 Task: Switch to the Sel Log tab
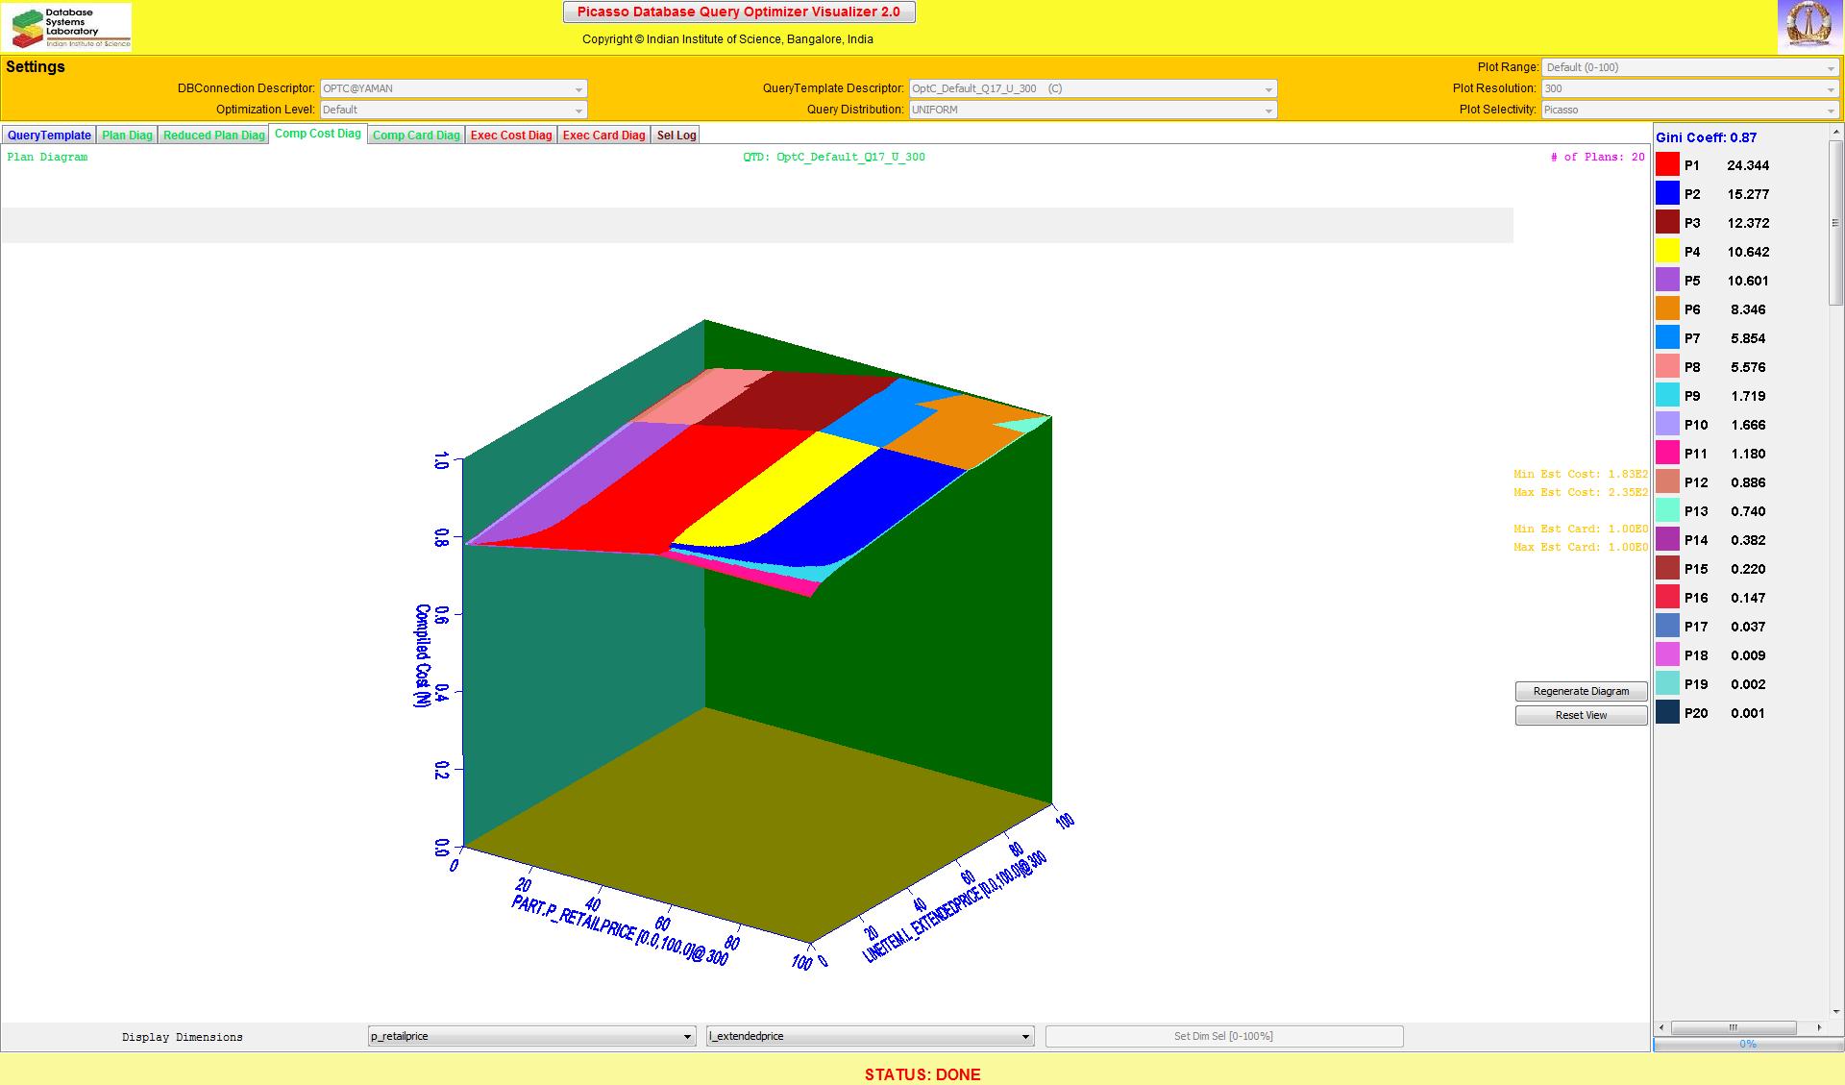point(676,136)
